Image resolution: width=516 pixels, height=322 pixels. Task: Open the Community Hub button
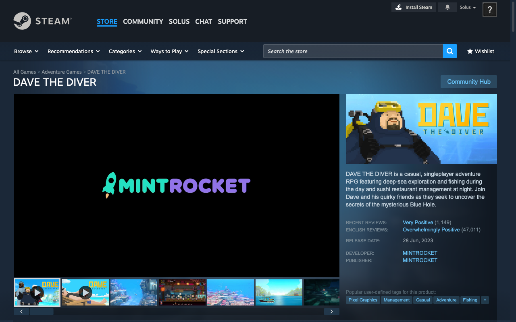[468, 82]
